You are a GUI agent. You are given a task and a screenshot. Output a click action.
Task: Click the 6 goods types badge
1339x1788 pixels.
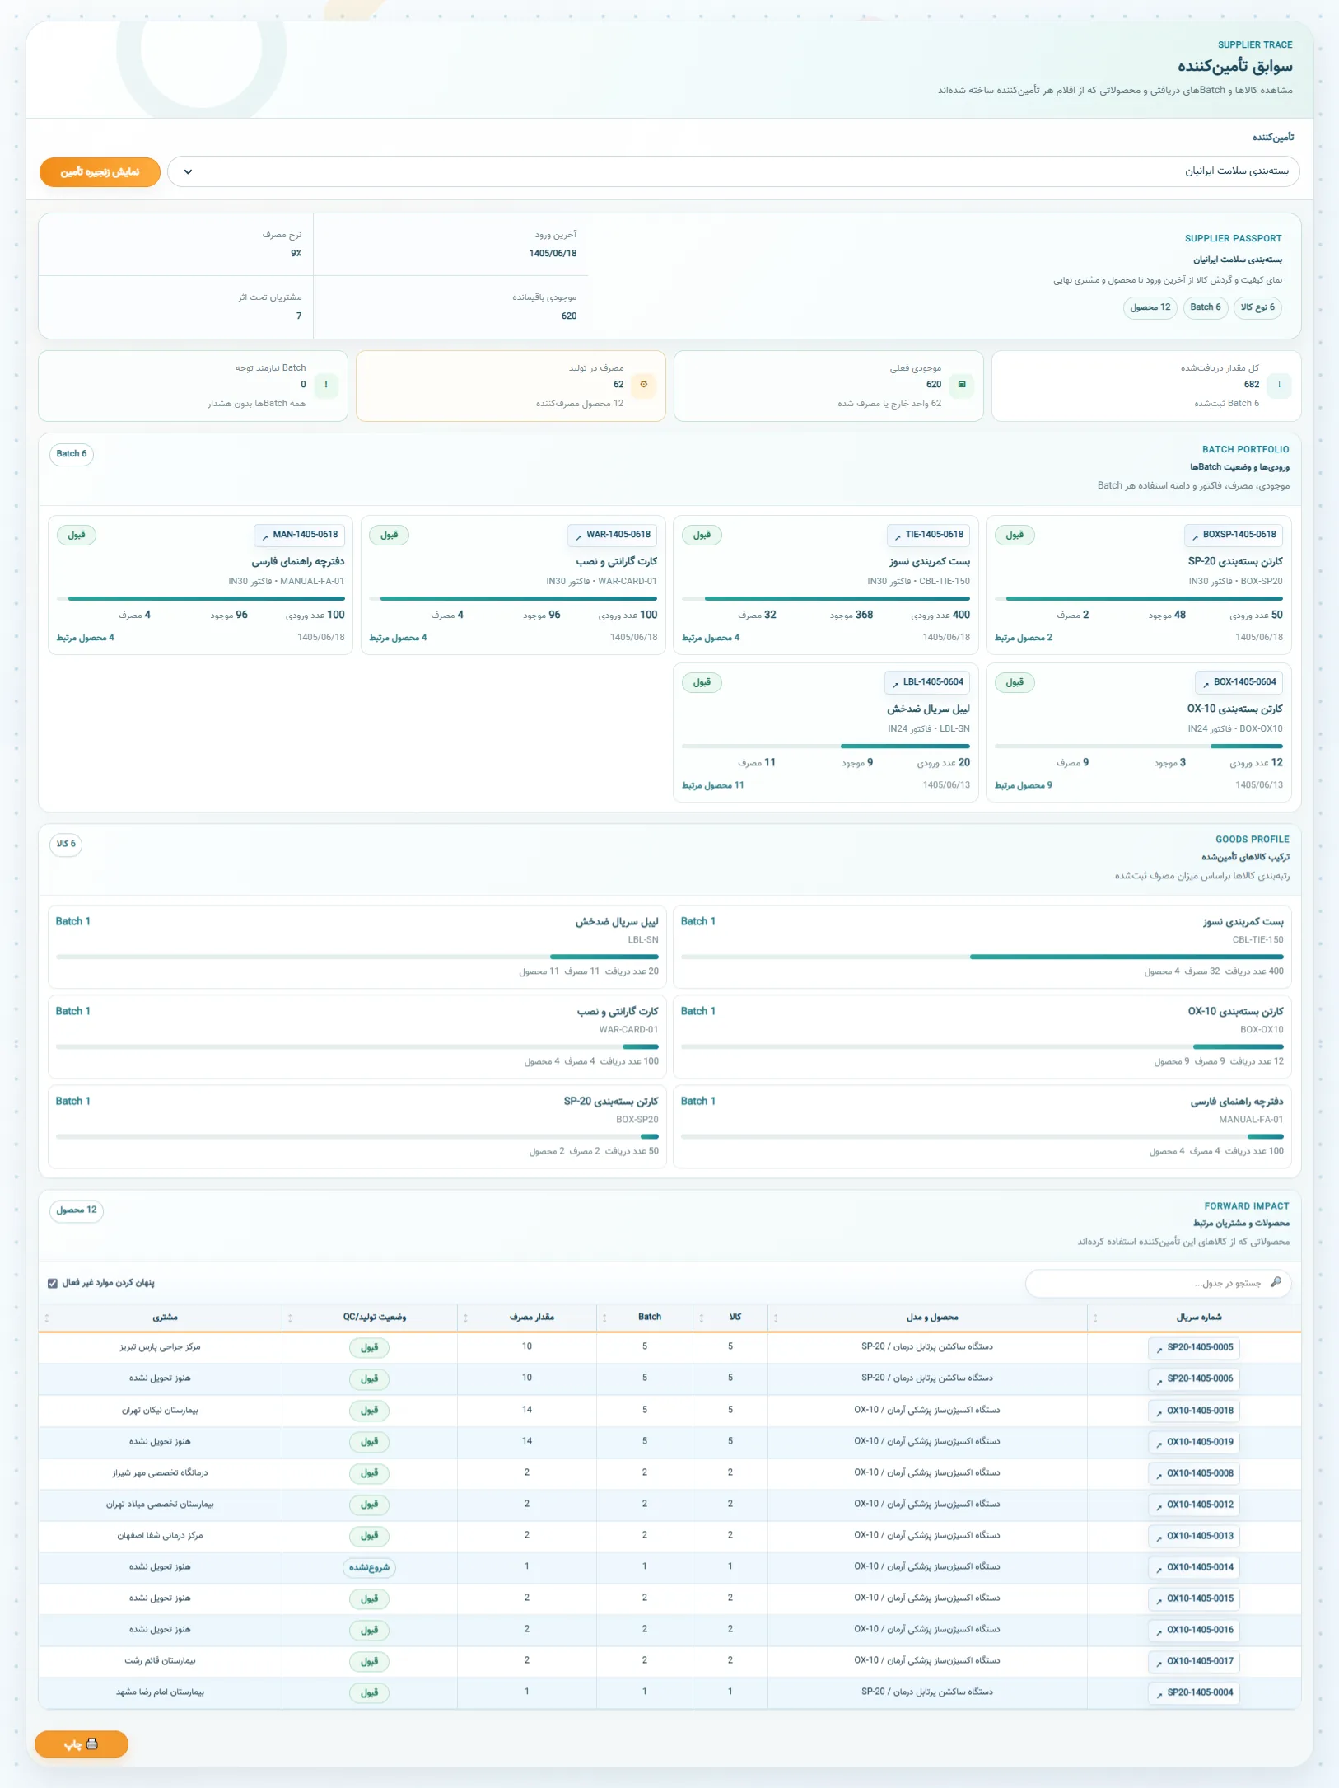[1258, 307]
